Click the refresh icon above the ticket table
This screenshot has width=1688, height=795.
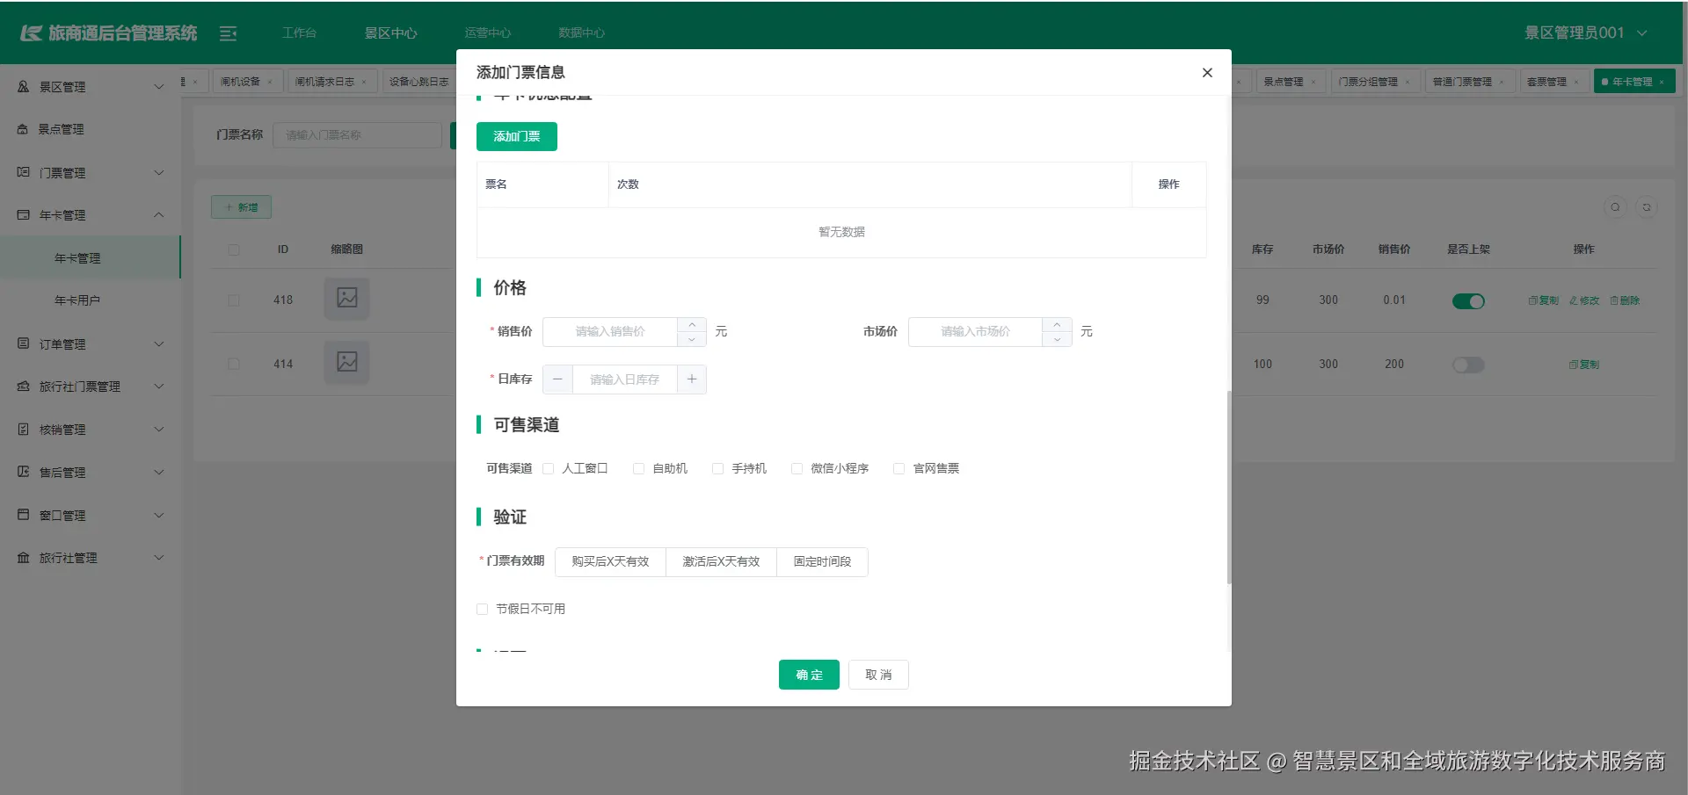pyautogui.click(x=1648, y=207)
